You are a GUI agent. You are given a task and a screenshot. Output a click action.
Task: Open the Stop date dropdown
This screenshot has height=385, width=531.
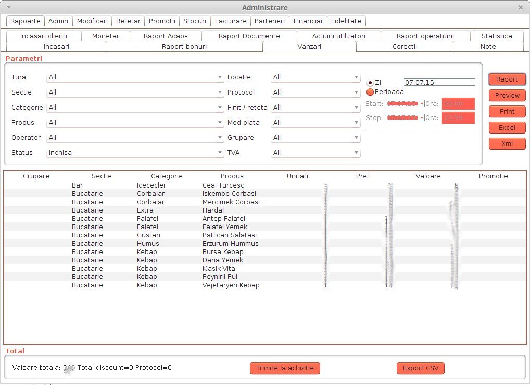[405, 117]
